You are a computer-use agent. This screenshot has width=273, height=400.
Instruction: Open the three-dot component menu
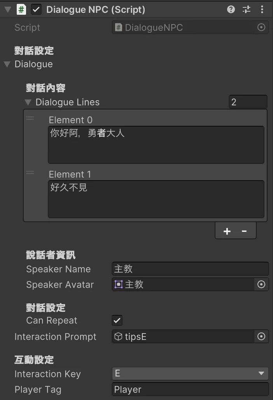[262, 9]
